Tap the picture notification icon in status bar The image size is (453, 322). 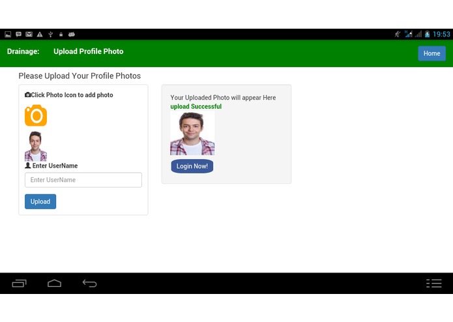8,35
